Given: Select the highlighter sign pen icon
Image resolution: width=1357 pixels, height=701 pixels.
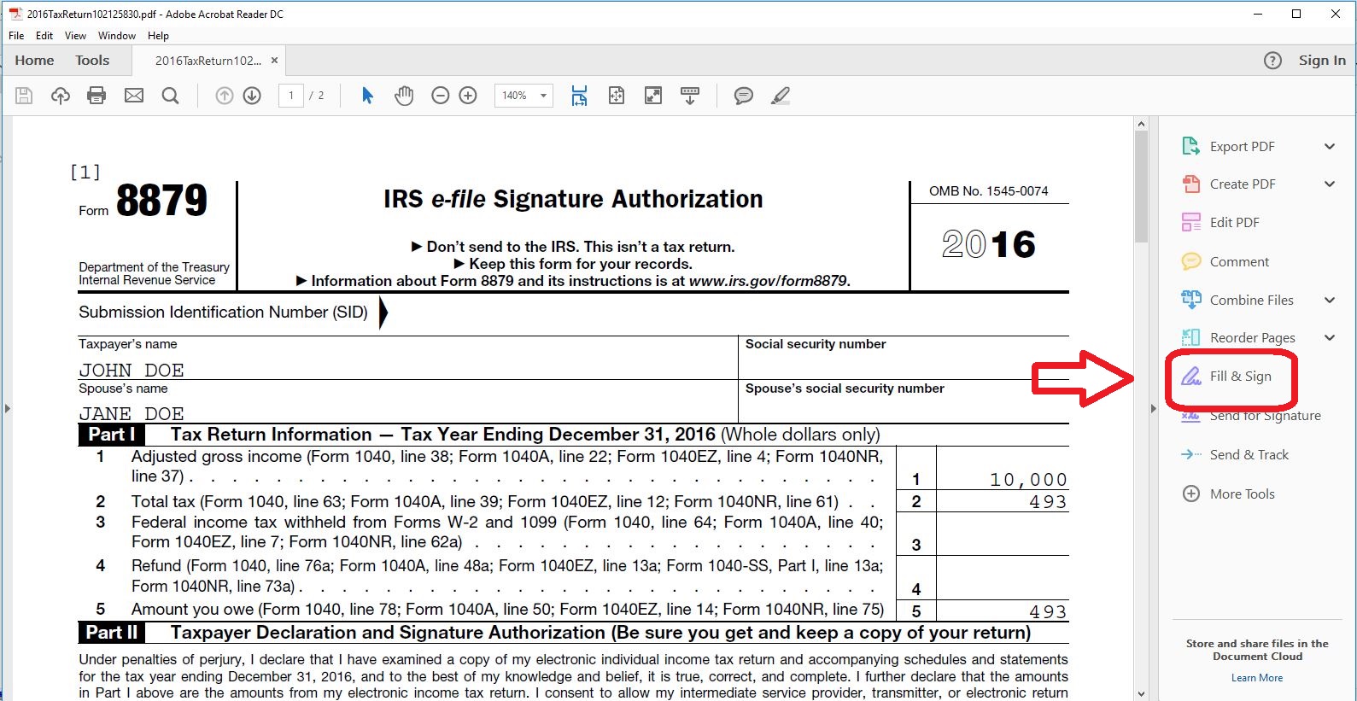Looking at the screenshot, I should [x=781, y=96].
